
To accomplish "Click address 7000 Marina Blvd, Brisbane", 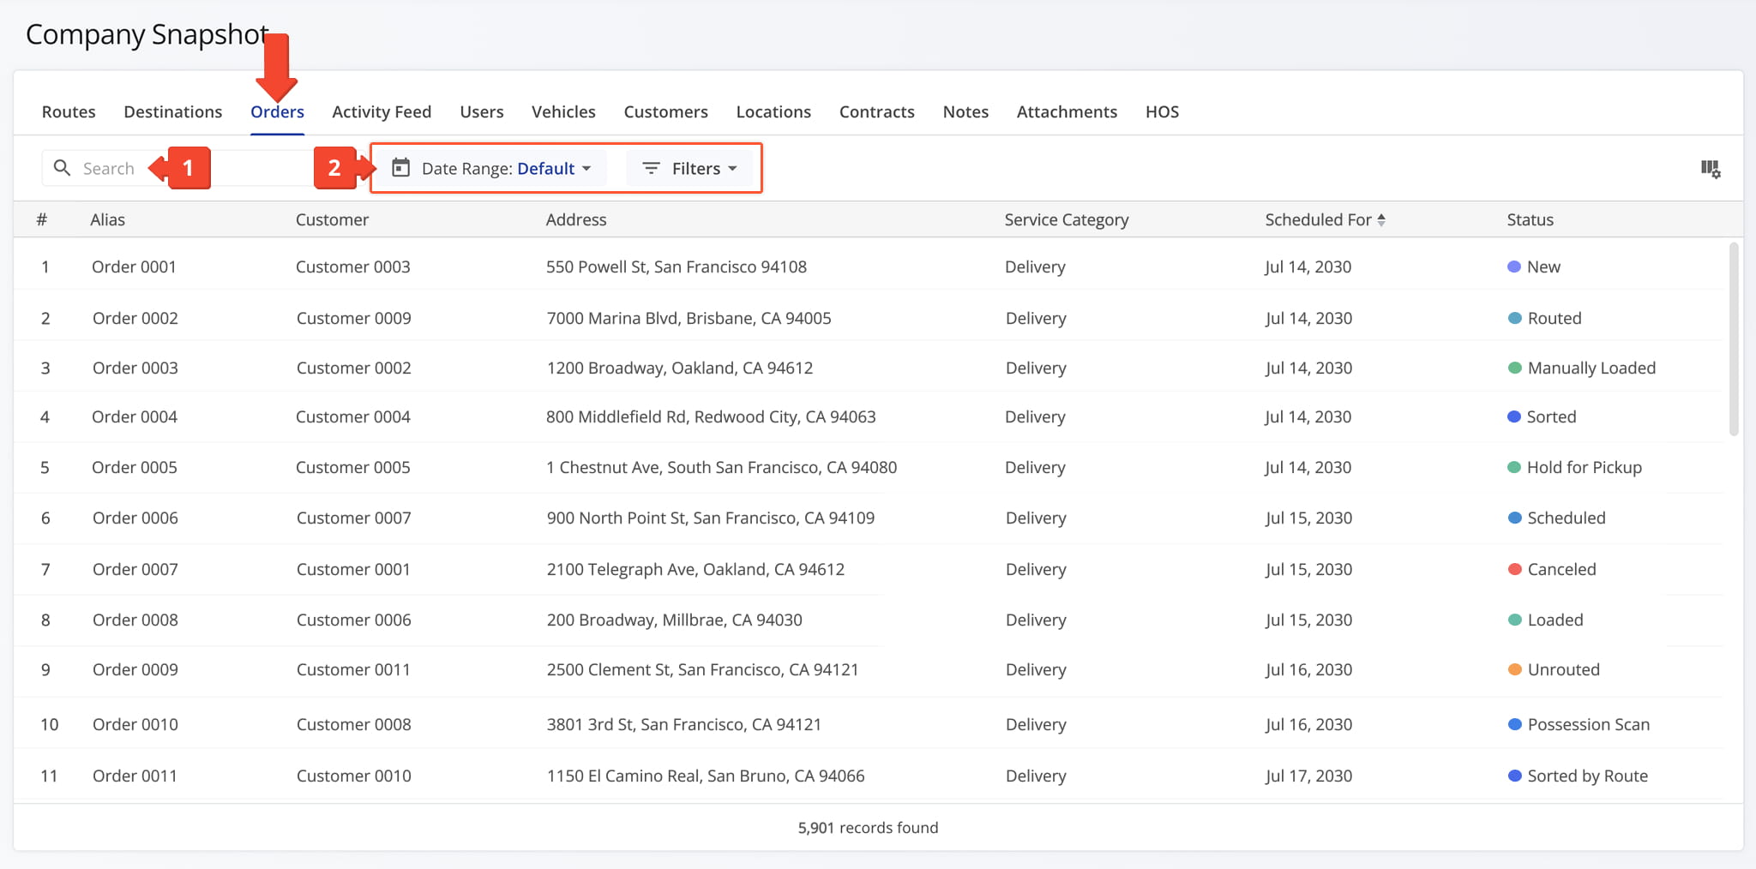I will [x=689, y=318].
